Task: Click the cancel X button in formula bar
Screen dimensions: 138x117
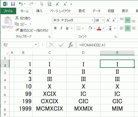Action: point(52,45)
